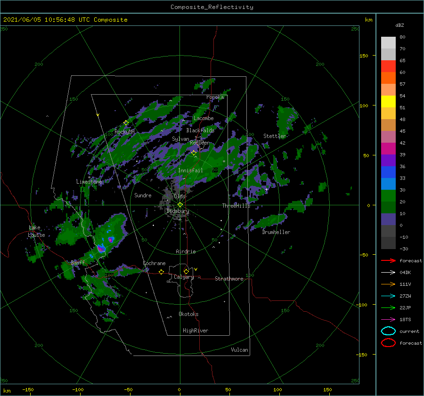Click the 150 tick on right km axis
Viewport: 424px width, 396px height.
point(364,56)
